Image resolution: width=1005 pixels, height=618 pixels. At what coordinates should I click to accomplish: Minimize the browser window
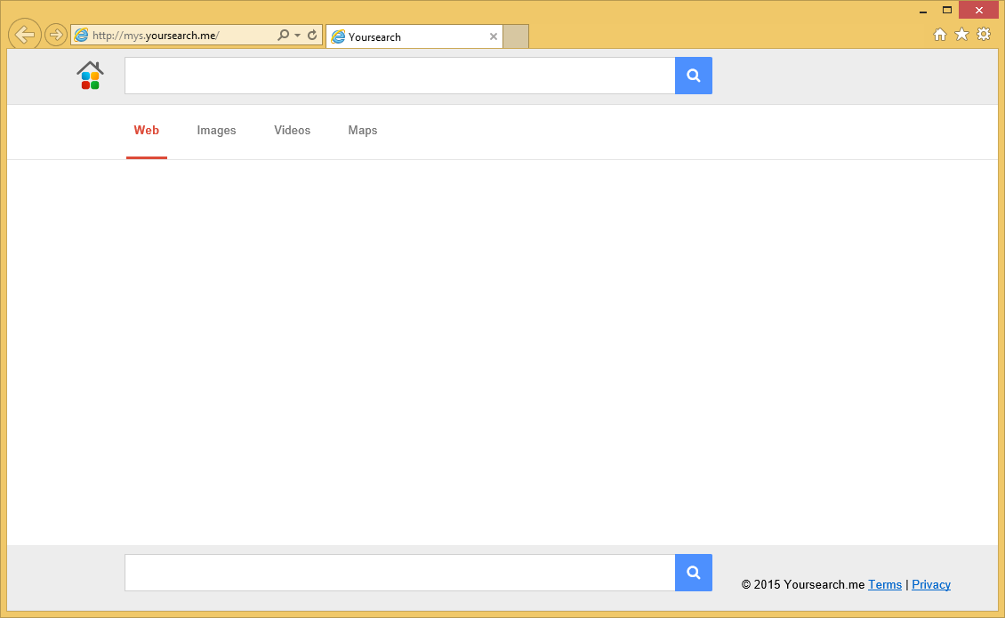click(923, 11)
